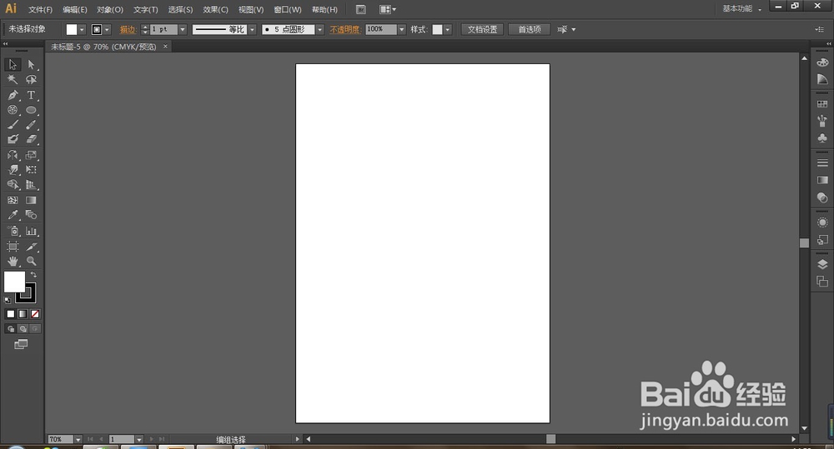Open the 基本功能 workspace switcher

coord(742,8)
